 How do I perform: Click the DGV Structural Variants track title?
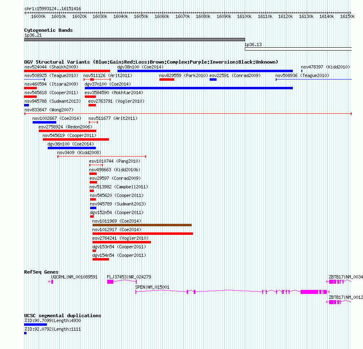tap(151, 62)
